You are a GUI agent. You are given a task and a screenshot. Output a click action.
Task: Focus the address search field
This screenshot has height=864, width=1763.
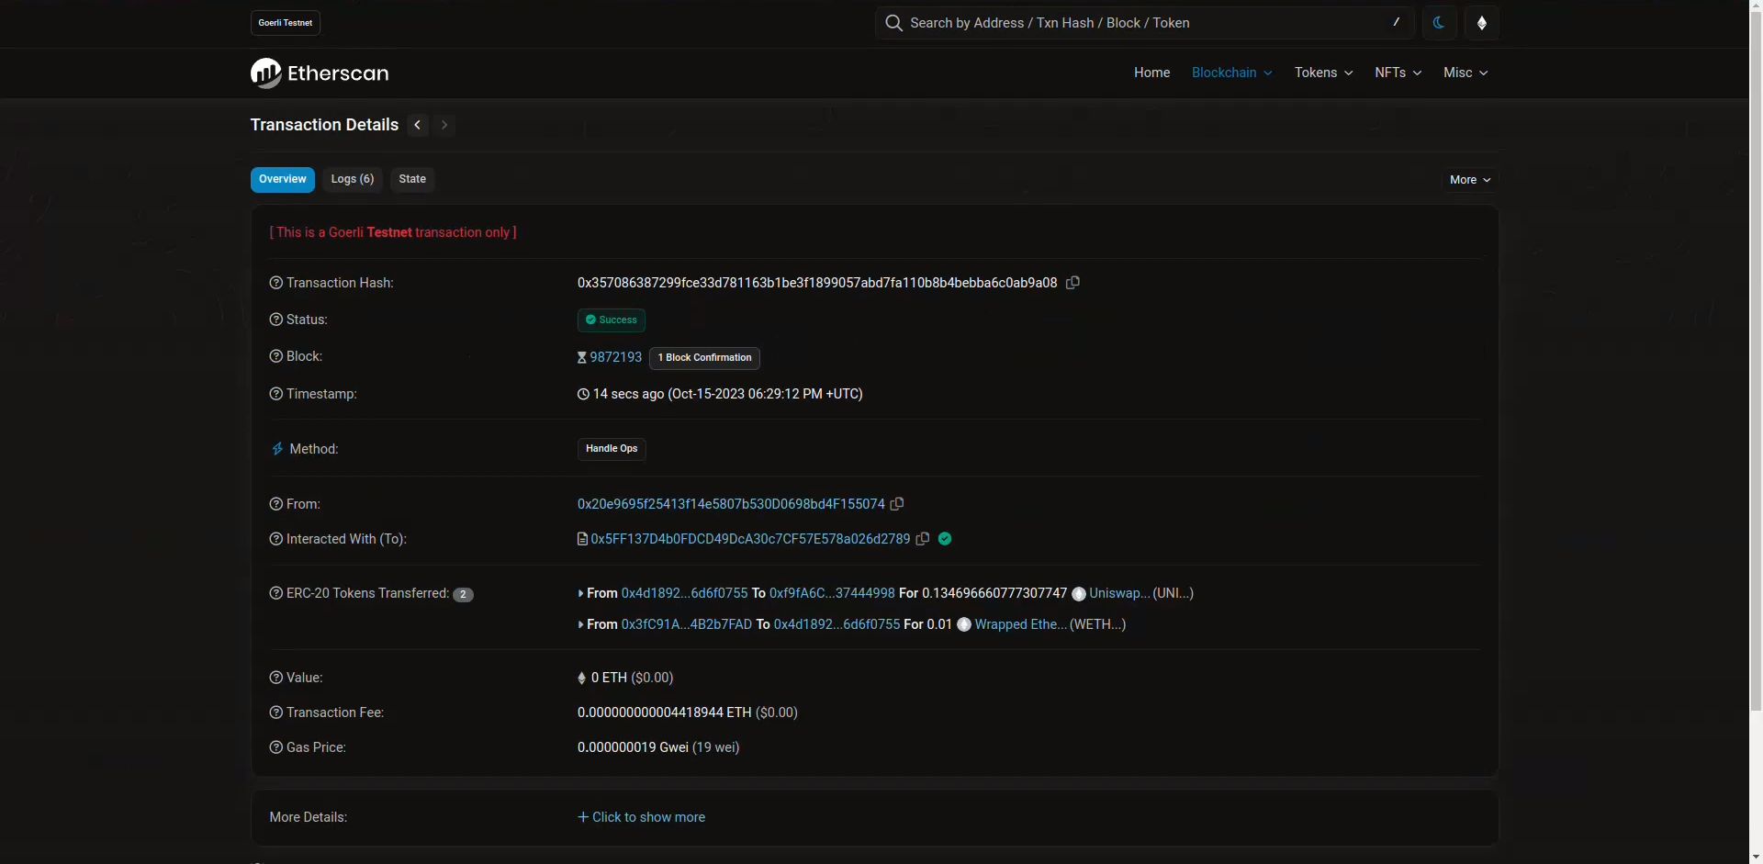1143,23
